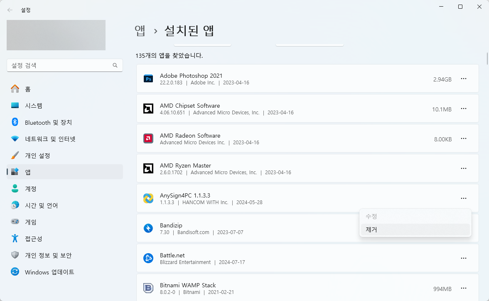Open 홈 in the sidebar
Image resolution: width=489 pixels, height=301 pixels.
64,89
